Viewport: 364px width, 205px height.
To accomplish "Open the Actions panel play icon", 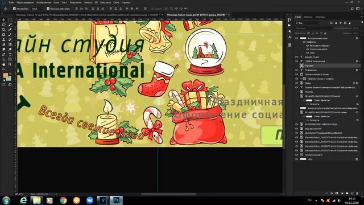I will (289, 25).
